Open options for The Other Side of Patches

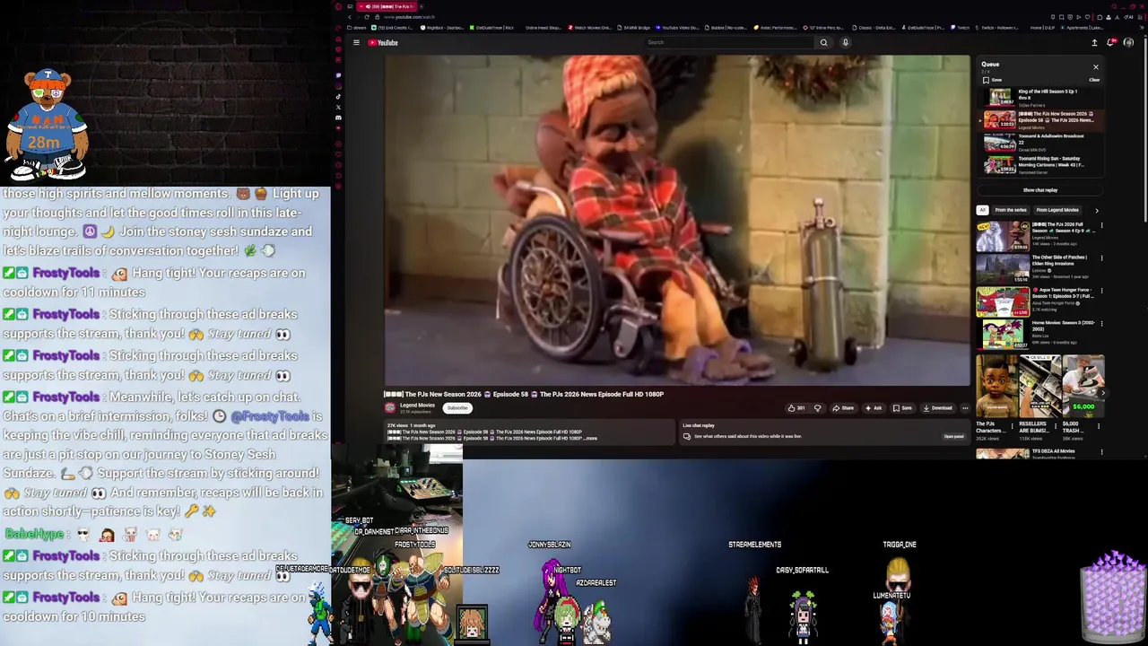pos(1101,258)
